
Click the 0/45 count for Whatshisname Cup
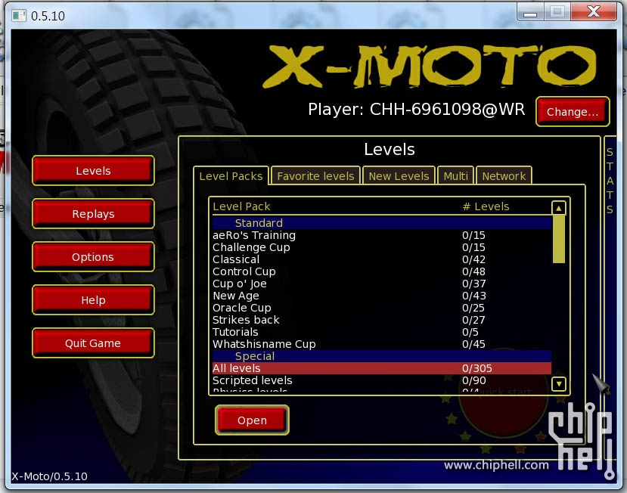coord(474,344)
